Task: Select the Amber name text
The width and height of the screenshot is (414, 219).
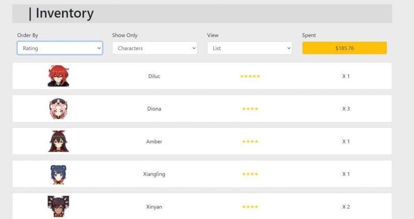Action: pyautogui.click(x=154, y=141)
